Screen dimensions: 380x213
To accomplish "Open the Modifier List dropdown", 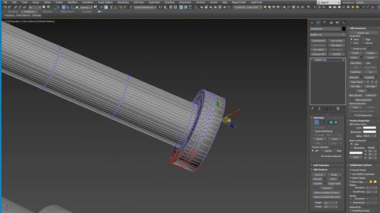I will [327, 35].
